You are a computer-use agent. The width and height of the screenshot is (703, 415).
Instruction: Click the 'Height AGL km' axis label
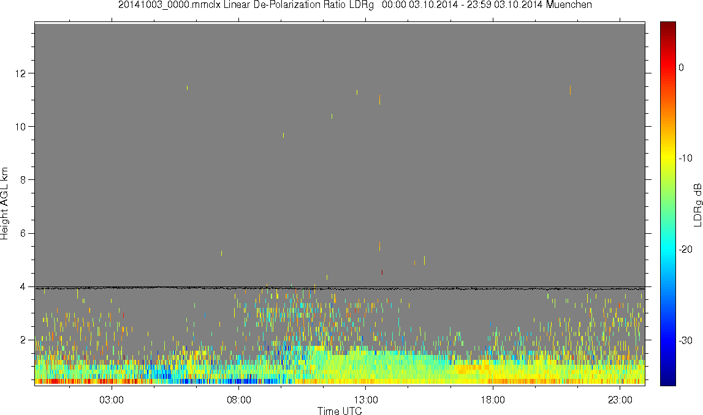[x=4, y=204]
